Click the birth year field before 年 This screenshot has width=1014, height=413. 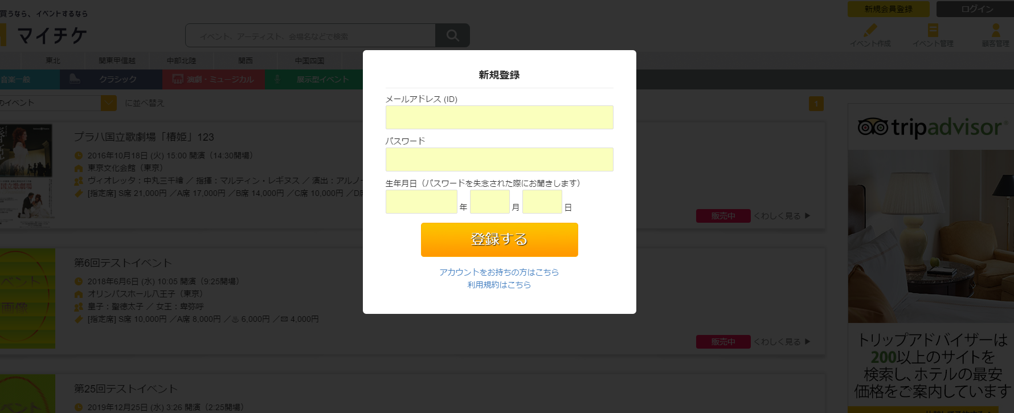[x=421, y=202]
